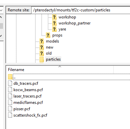Click the file icon of scattershock_fx.pcf
Viewport: 130px width, 129px height.
[x=10, y=115]
